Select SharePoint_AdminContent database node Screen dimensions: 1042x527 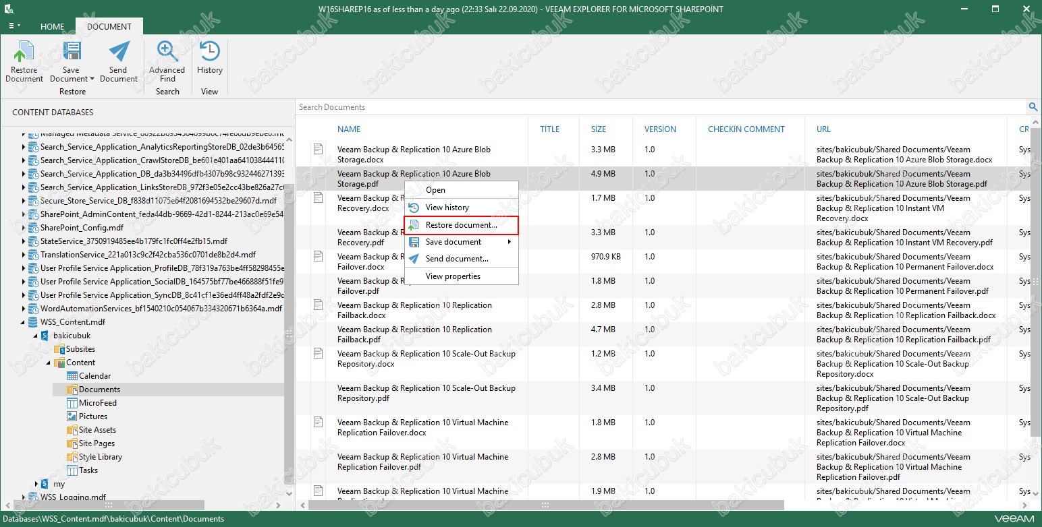pos(162,214)
